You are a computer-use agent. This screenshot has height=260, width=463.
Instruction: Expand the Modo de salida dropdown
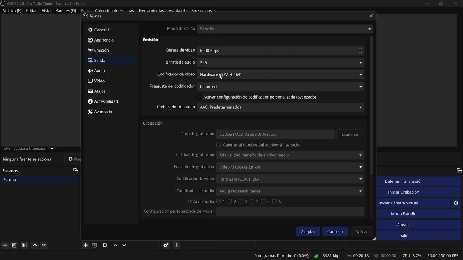[x=285, y=29]
